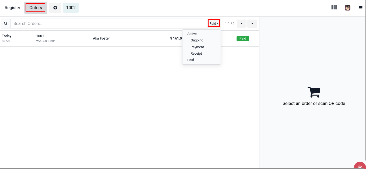Open order 1002 button
Viewport: 366px width, 169px height.
(71, 8)
